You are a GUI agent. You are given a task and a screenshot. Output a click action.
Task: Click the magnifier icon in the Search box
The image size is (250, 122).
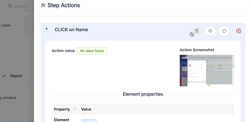click(10, 6)
